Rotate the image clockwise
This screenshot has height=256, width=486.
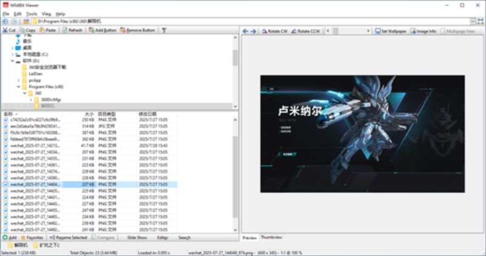click(275, 31)
